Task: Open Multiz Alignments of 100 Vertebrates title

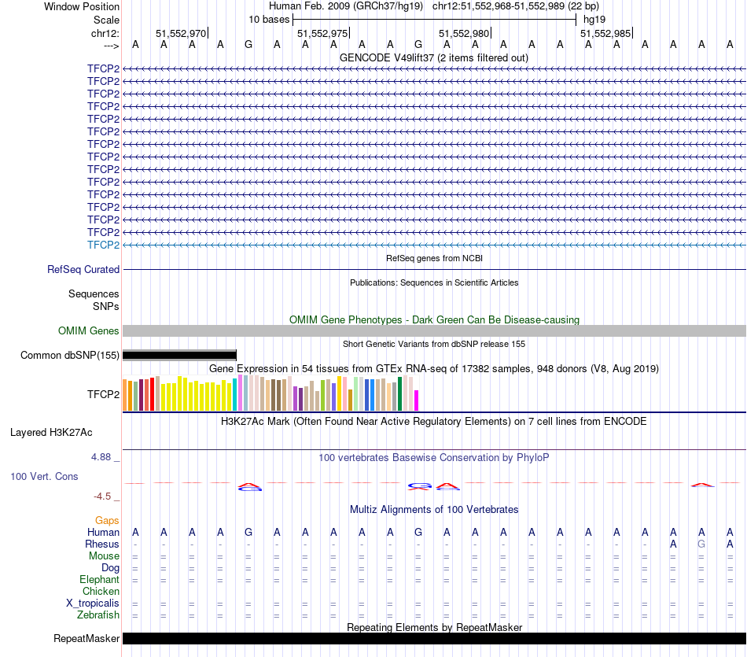Action: 434,510
